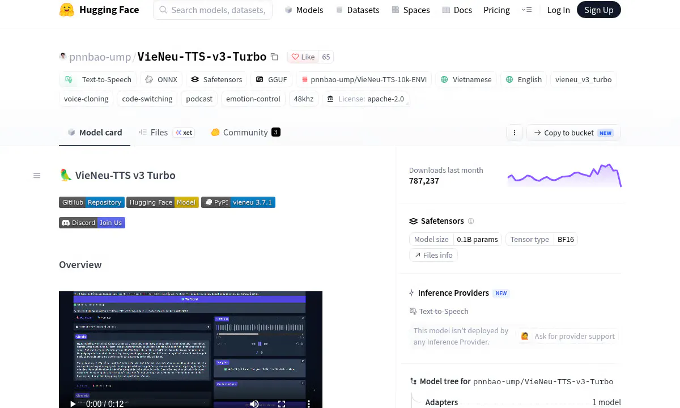
Task: Open Docs from the top navigation
Action: [x=457, y=10]
